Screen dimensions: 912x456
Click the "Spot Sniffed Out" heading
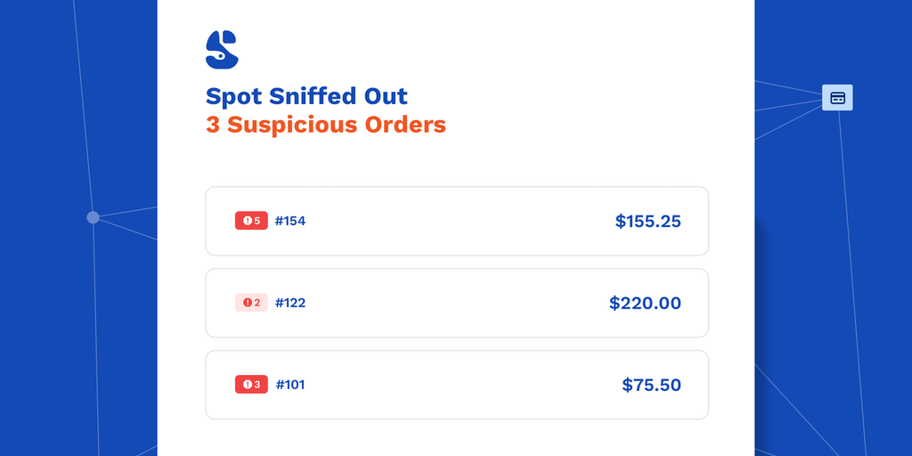point(306,96)
